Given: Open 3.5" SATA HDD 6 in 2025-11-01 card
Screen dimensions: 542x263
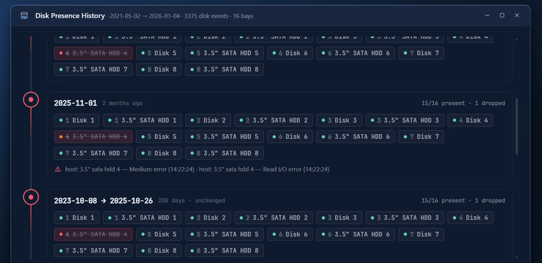Looking at the screenshot, I should click(x=355, y=136).
